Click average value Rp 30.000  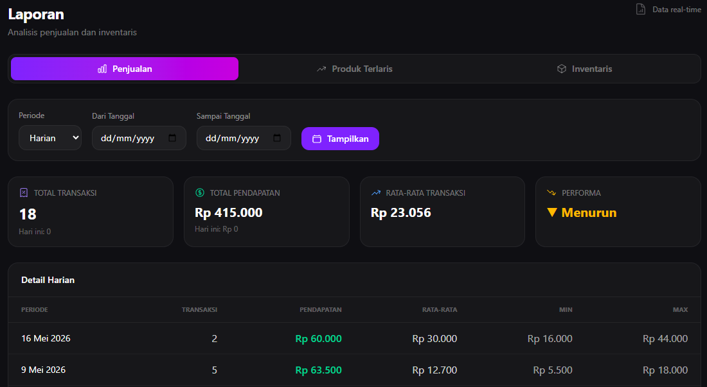click(434, 338)
